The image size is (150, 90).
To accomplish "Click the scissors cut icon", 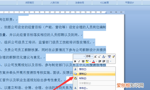I will pos(75,69).
